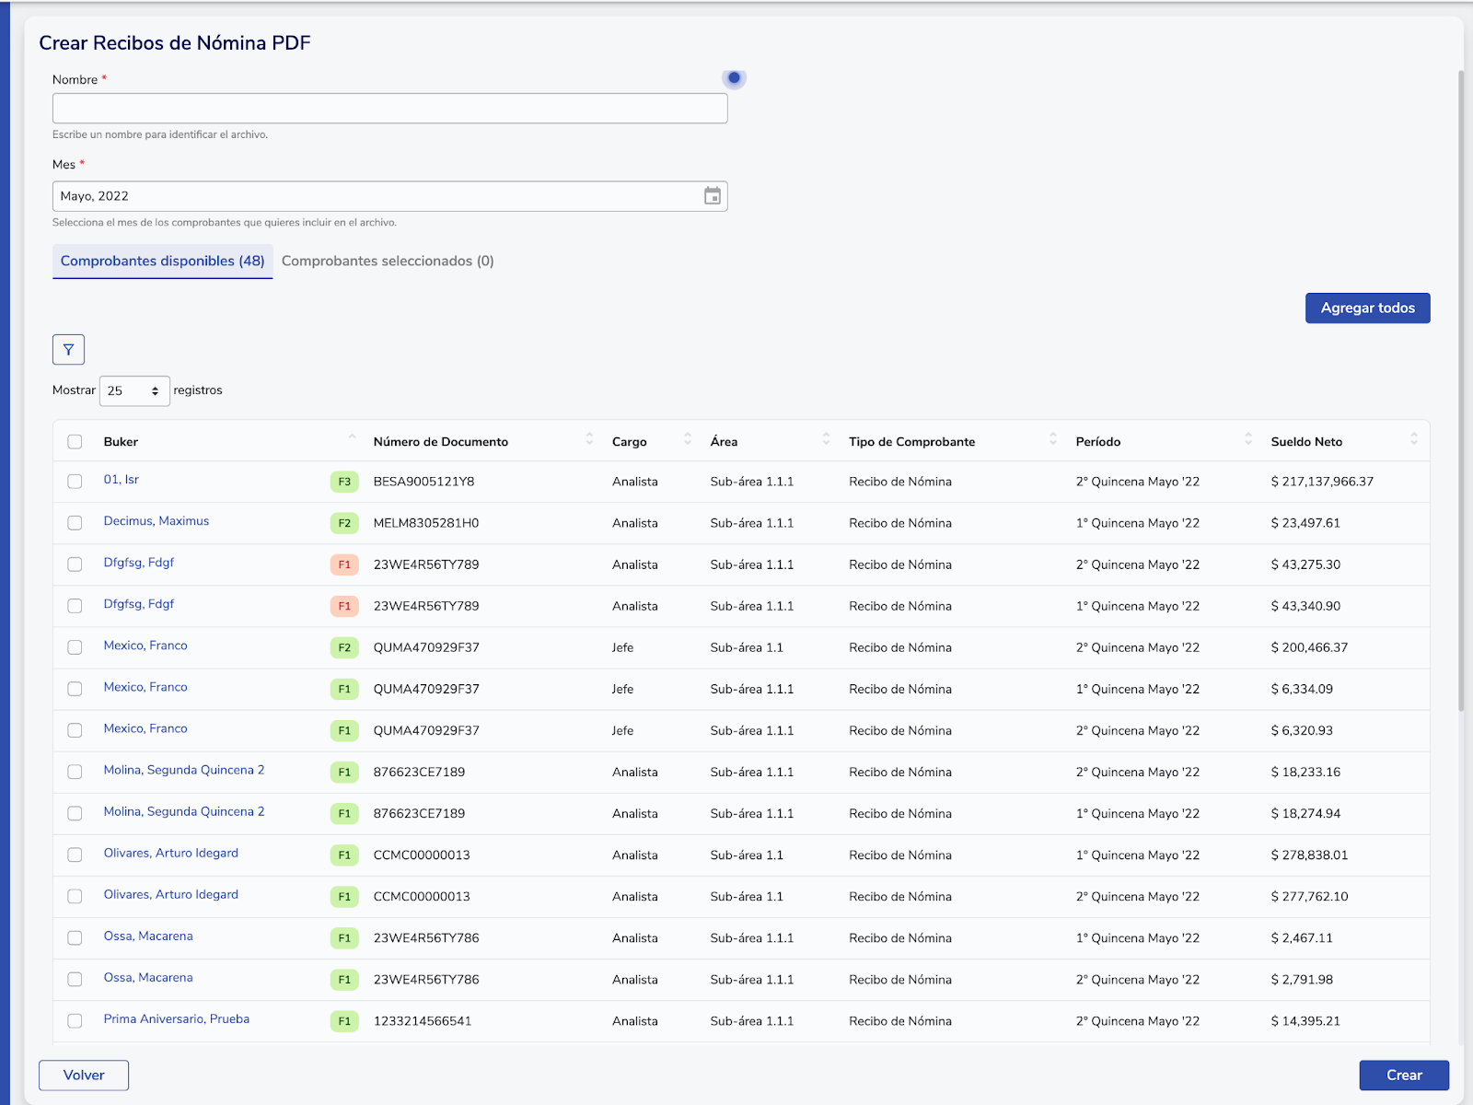Click into the Nombre text field
This screenshot has height=1105, width=1473.
click(389, 109)
